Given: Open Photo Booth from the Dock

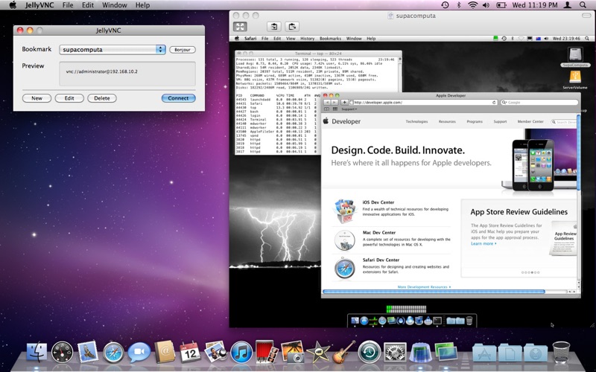Looking at the screenshot, I should (x=267, y=351).
